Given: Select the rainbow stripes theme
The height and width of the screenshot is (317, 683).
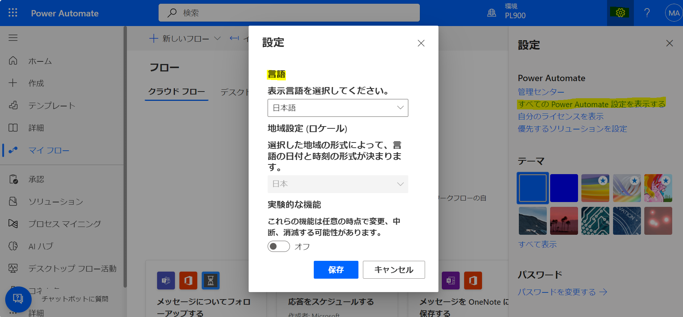Looking at the screenshot, I should click(x=596, y=188).
